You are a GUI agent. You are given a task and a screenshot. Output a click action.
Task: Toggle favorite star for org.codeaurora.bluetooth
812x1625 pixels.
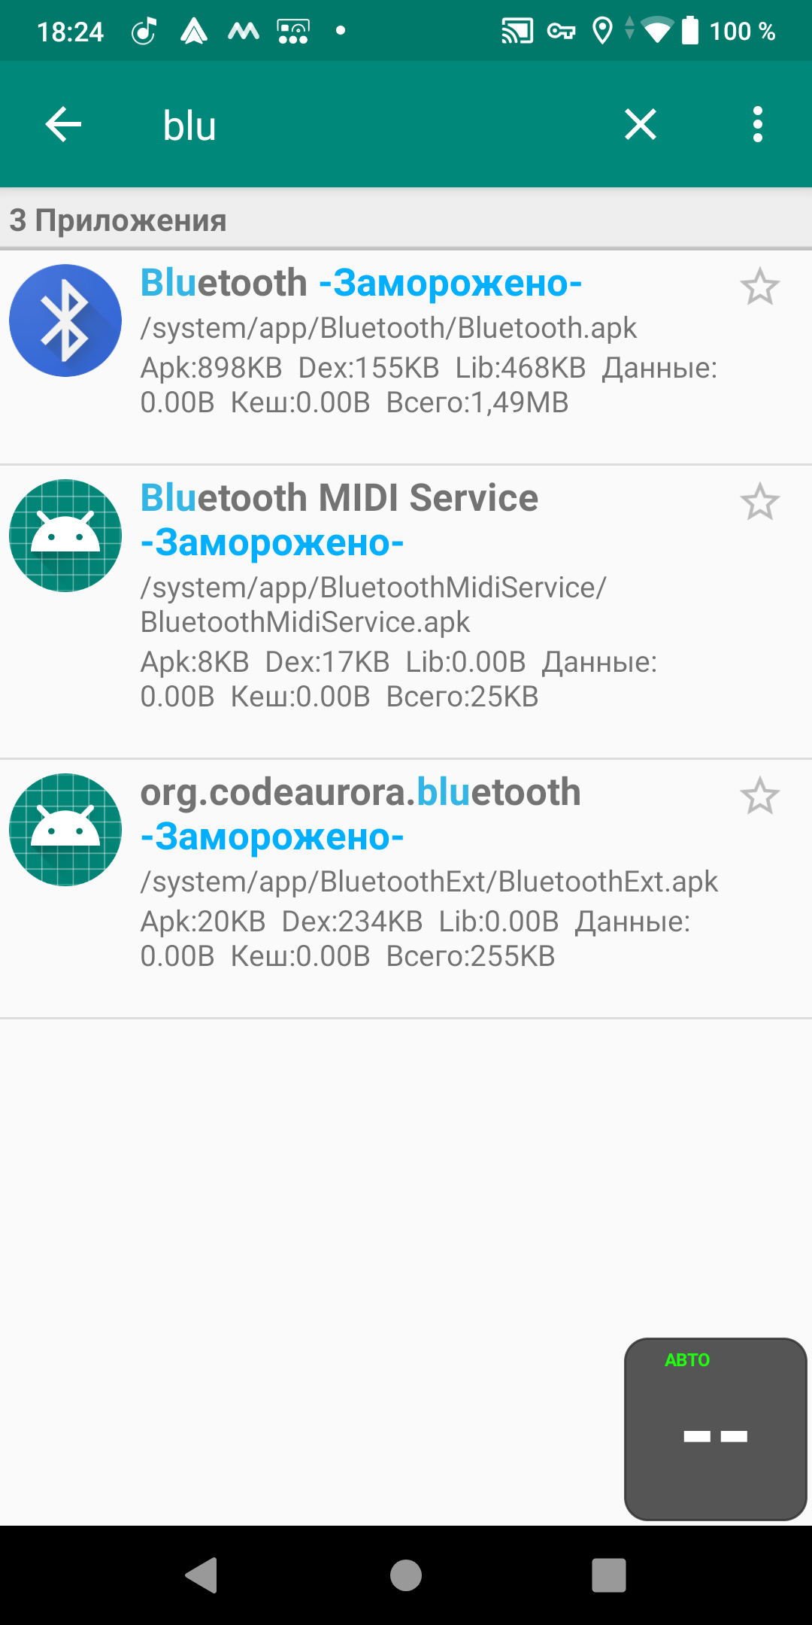(759, 796)
